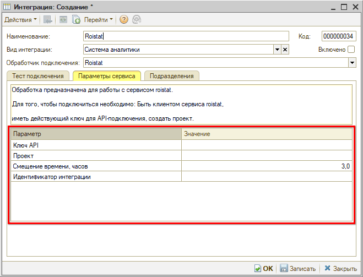
Task: Select the Ключ API row
Action: pos(182,145)
